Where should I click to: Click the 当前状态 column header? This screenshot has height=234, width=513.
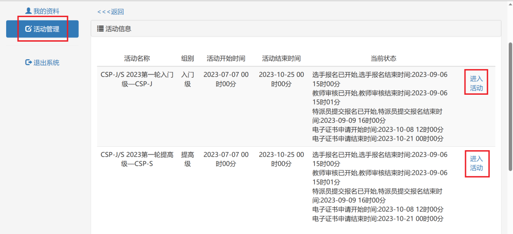coord(383,58)
